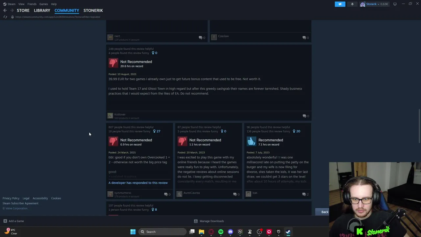Image resolution: width=421 pixels, height=237 pixels.
Task: Open the 7 July, 2023 review text
Action: pyautogui.click(x=278, y=169)
